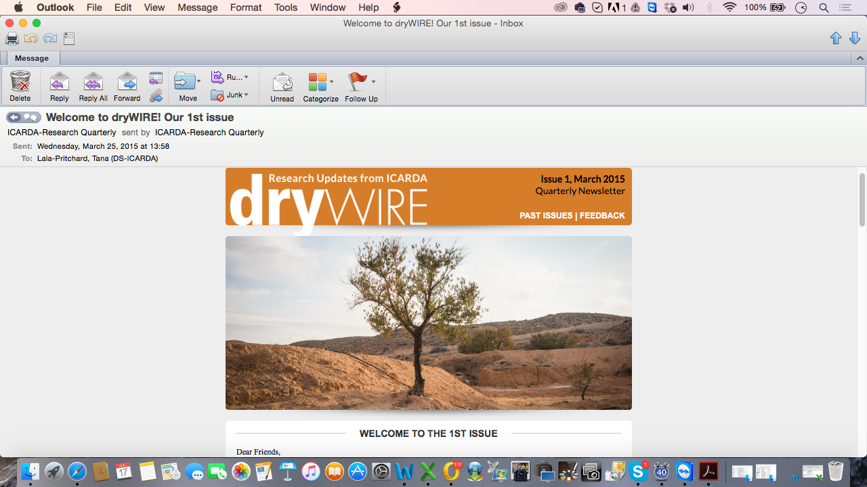This screenshot has height=487, width=867.
Task: Open the Apple menu
Action: 18,7
